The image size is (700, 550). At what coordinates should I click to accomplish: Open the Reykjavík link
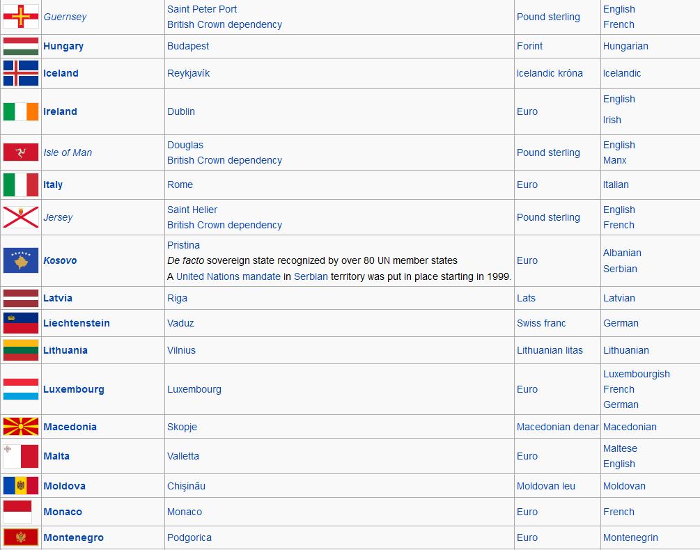(x=187, y=73)
